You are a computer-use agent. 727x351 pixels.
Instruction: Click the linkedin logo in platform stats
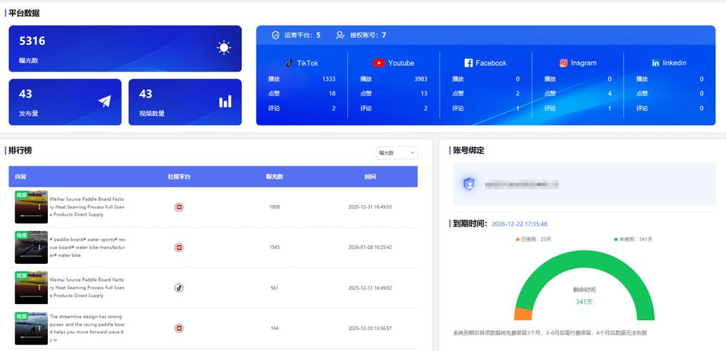[x=655, y=63]
